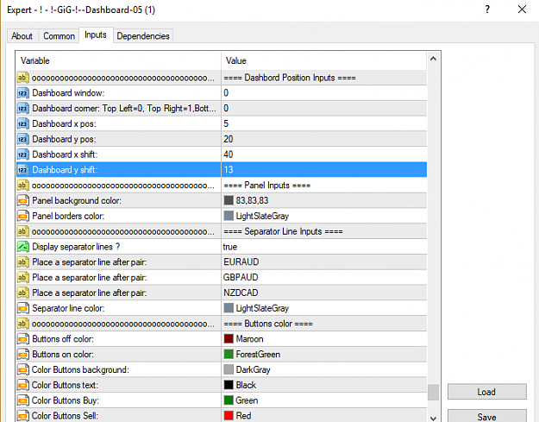Switch to the Common tab
The height and width of the screenshot is (422, 539).
pos(59,35)
